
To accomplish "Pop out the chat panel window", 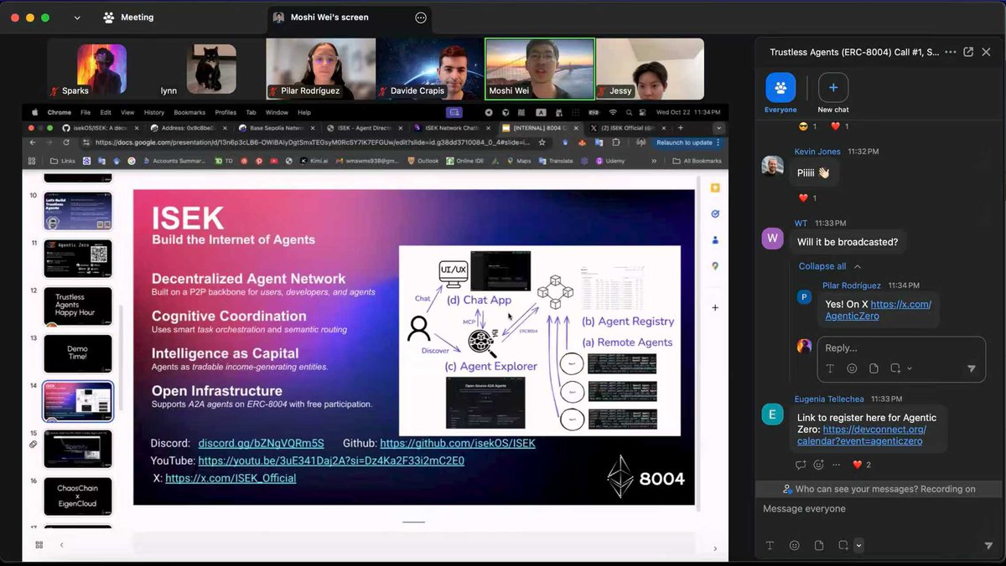I will (968, 52).
